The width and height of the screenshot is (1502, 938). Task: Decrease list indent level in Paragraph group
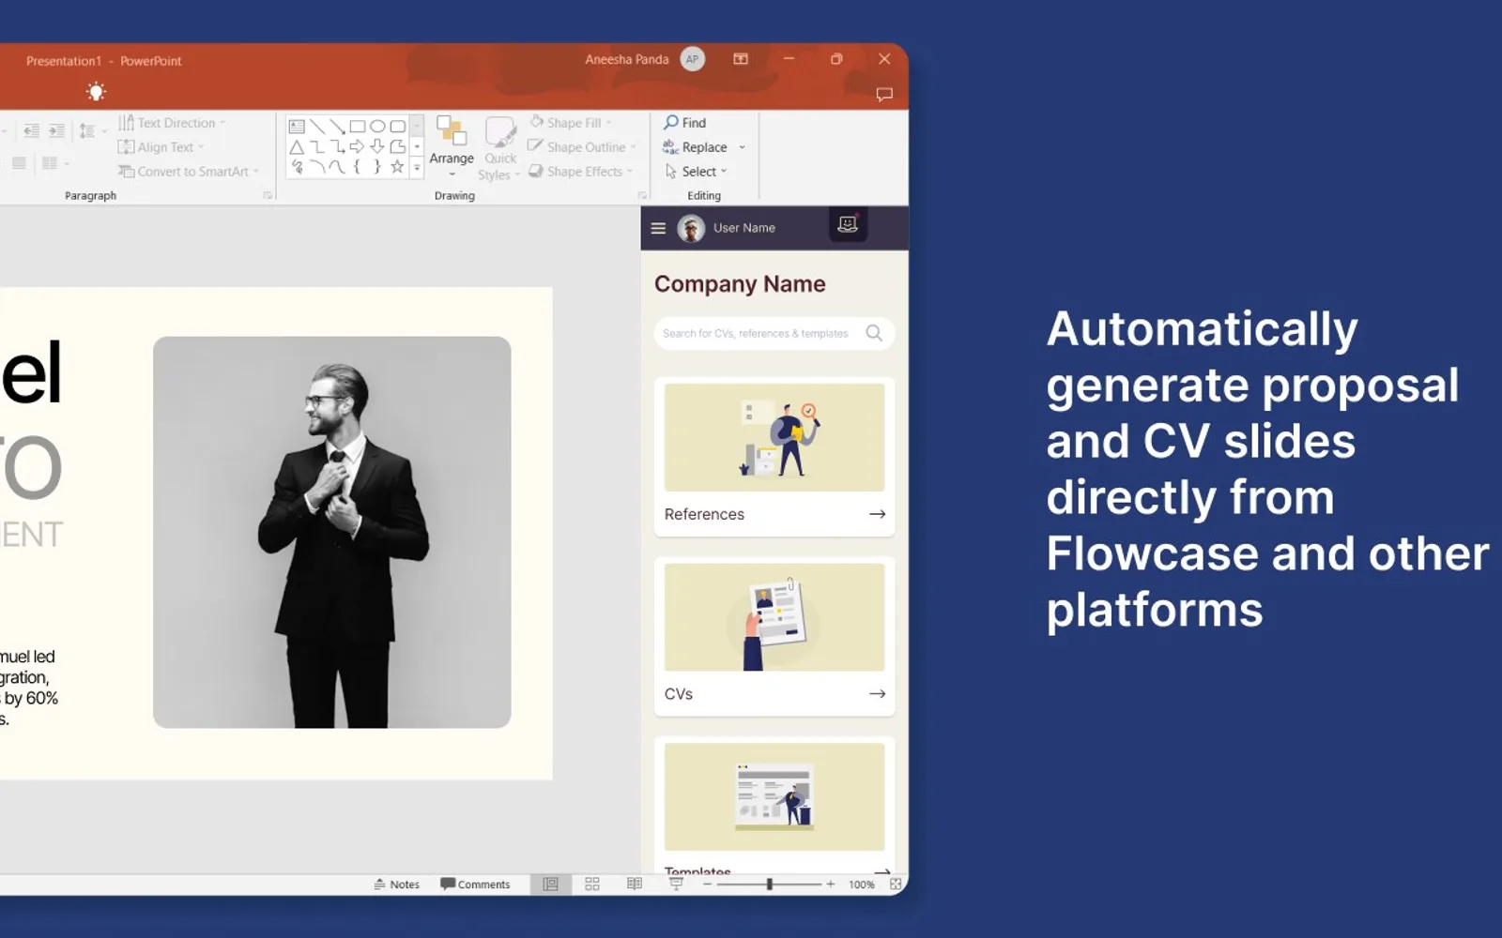coord(31,130)
